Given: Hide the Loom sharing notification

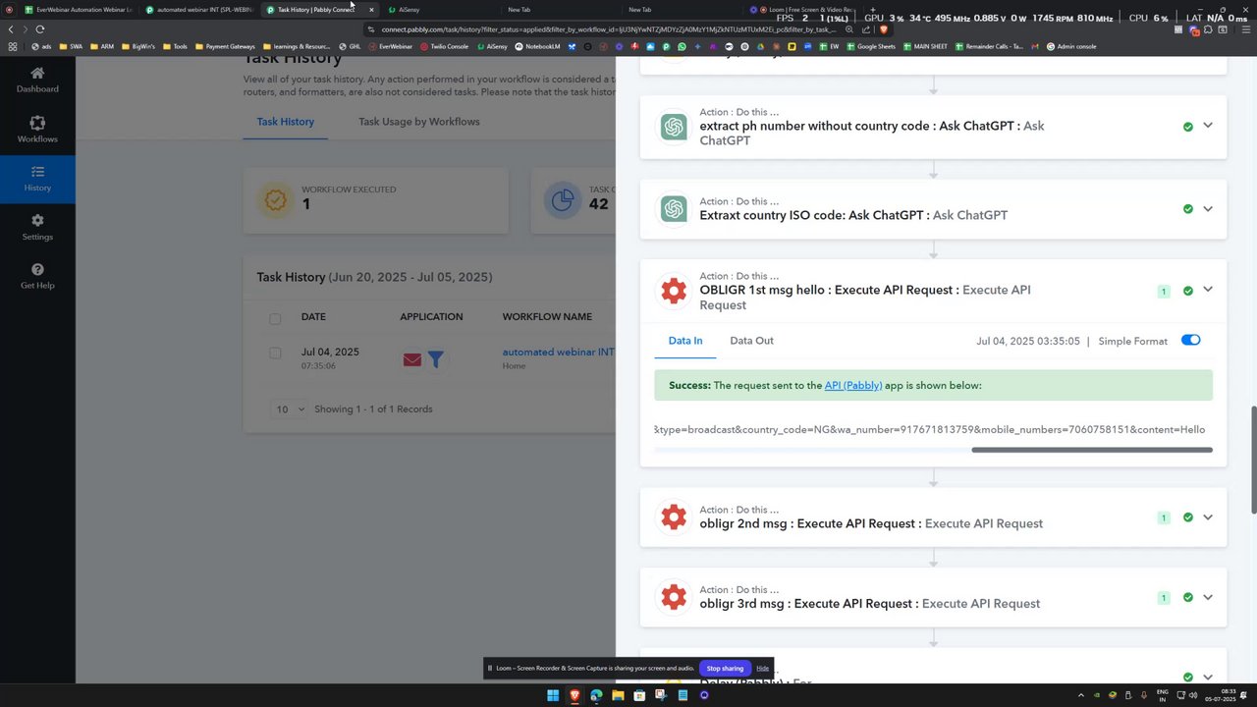Looking at the screenshot, I should point(762,668).
